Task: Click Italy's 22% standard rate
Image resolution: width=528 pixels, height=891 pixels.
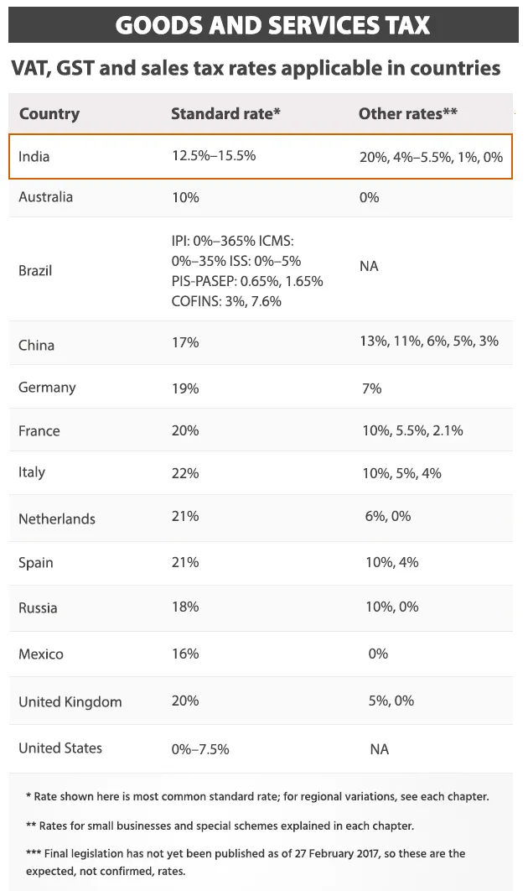Action: click(x=185, y=473)
